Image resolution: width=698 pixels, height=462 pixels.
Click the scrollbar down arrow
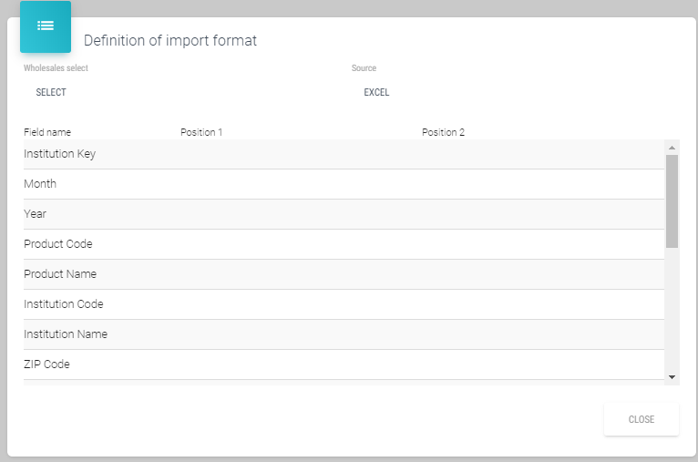672,376
